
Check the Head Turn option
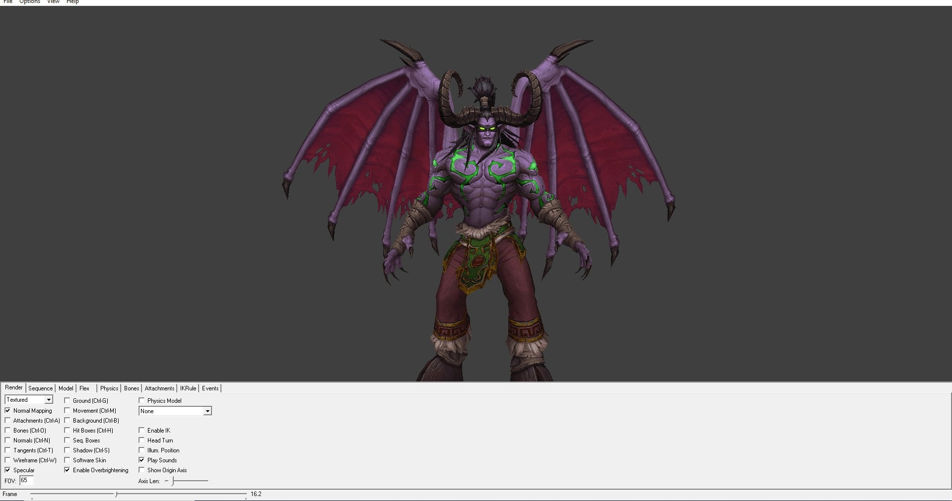(x=141, y=440)
